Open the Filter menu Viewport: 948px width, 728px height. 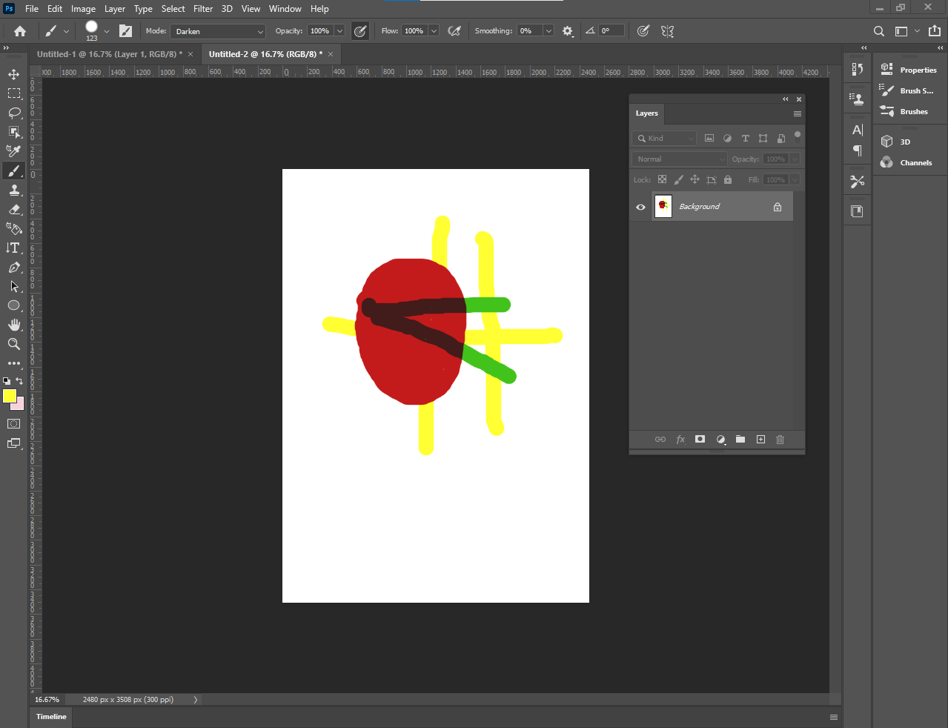pyautogui.click(x=203, y=9)
